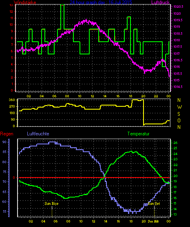
Task: Click the Luftdruck label in magenta
Action: pyautogui.click(x=160, y=2)
